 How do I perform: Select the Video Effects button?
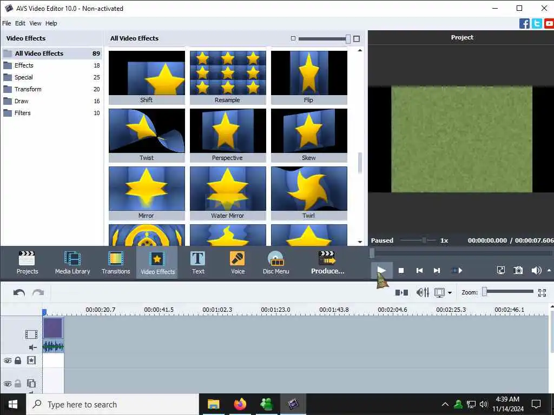[157, 263]
